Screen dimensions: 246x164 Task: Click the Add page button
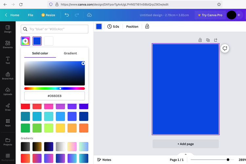(x=186, y=144)
